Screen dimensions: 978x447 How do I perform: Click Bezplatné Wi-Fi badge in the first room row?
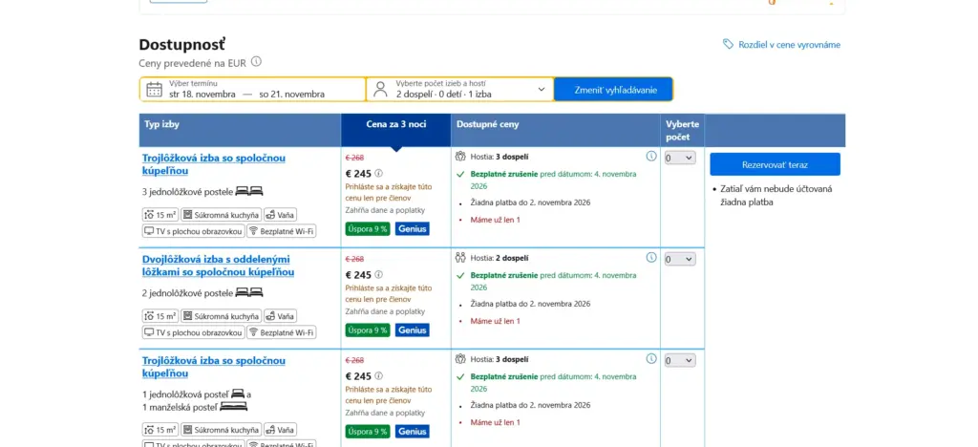click(282, 231)
